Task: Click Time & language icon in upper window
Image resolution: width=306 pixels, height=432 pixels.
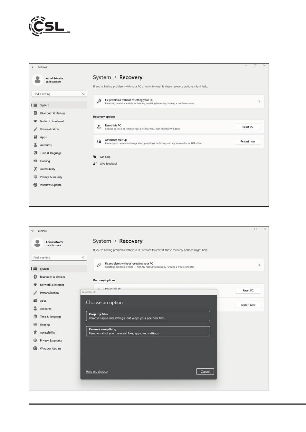Action: [35, 153]
